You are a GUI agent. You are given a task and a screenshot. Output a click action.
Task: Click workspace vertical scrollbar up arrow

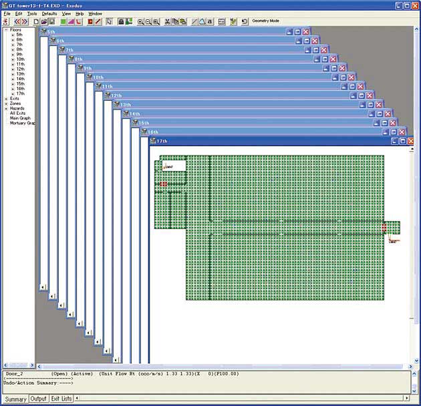[x=416, y=29]
